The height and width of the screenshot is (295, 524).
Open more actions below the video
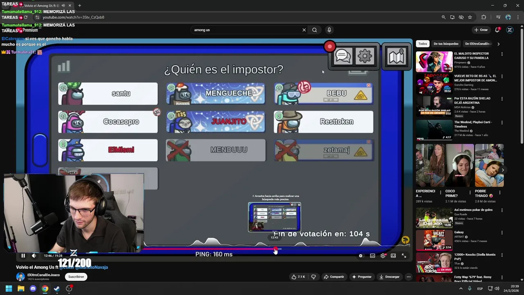409,277
